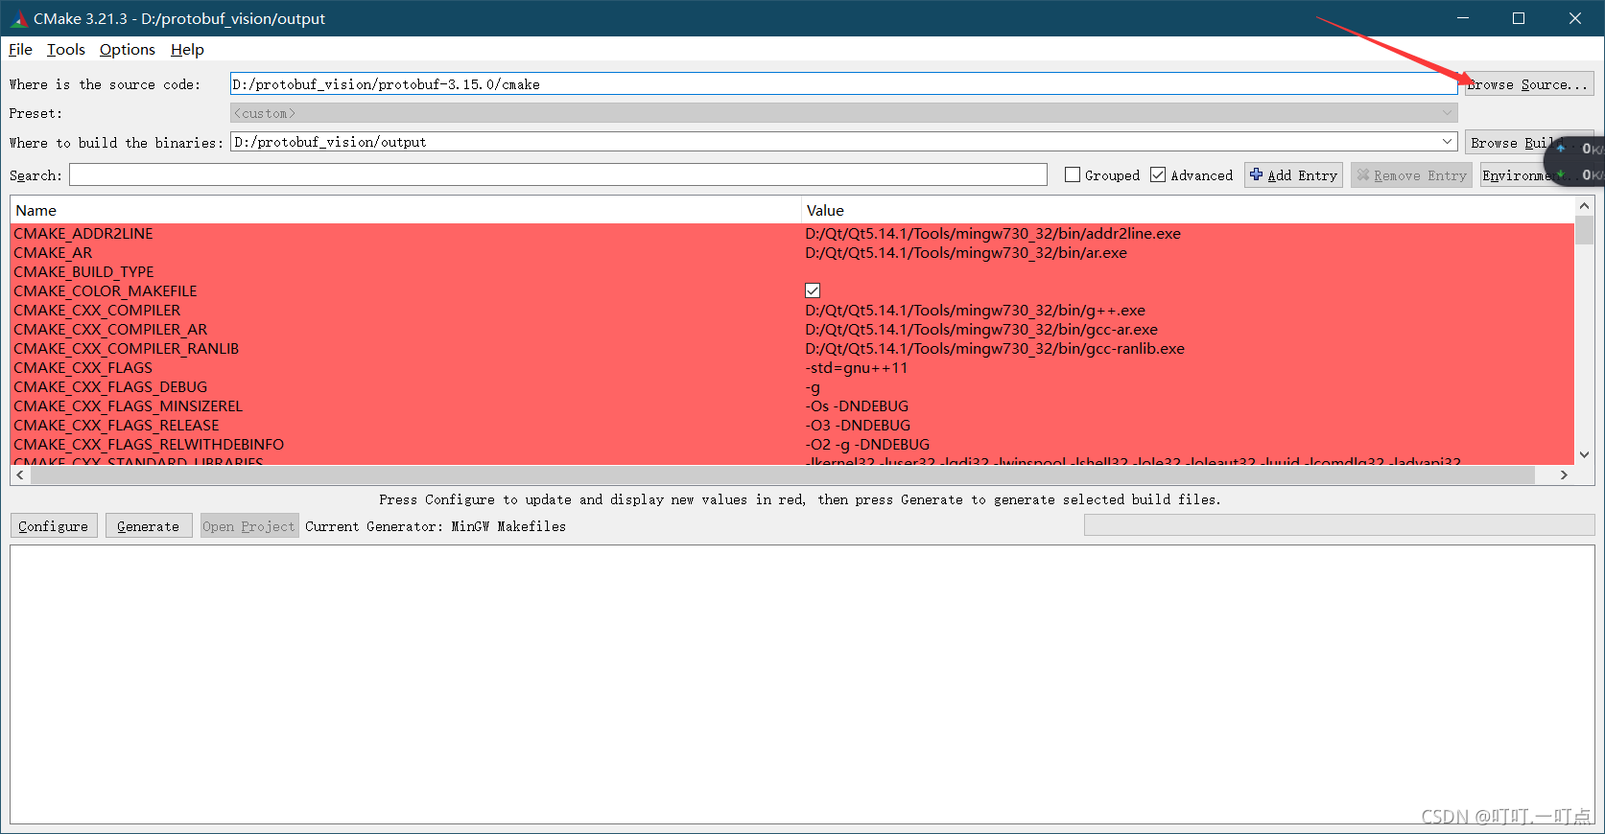Click the ar.exe path value
This screenshot has width=1605, height=834.
click(x=966, y=253)
